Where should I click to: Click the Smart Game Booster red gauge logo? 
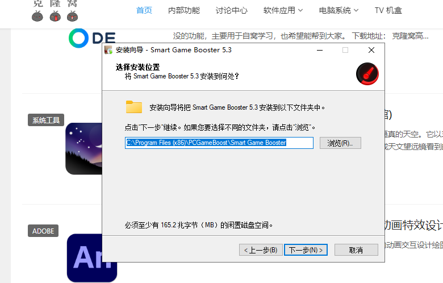(x=367, y=74)
